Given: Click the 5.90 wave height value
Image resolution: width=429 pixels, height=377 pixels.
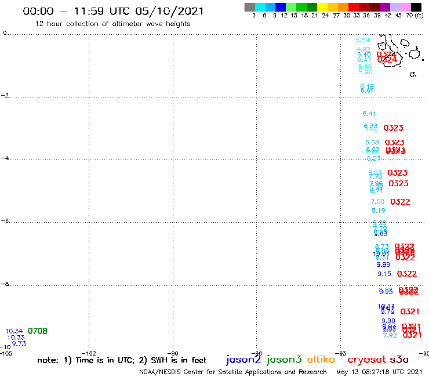Looking at the screenshot, I should click(x=366, y=72).
